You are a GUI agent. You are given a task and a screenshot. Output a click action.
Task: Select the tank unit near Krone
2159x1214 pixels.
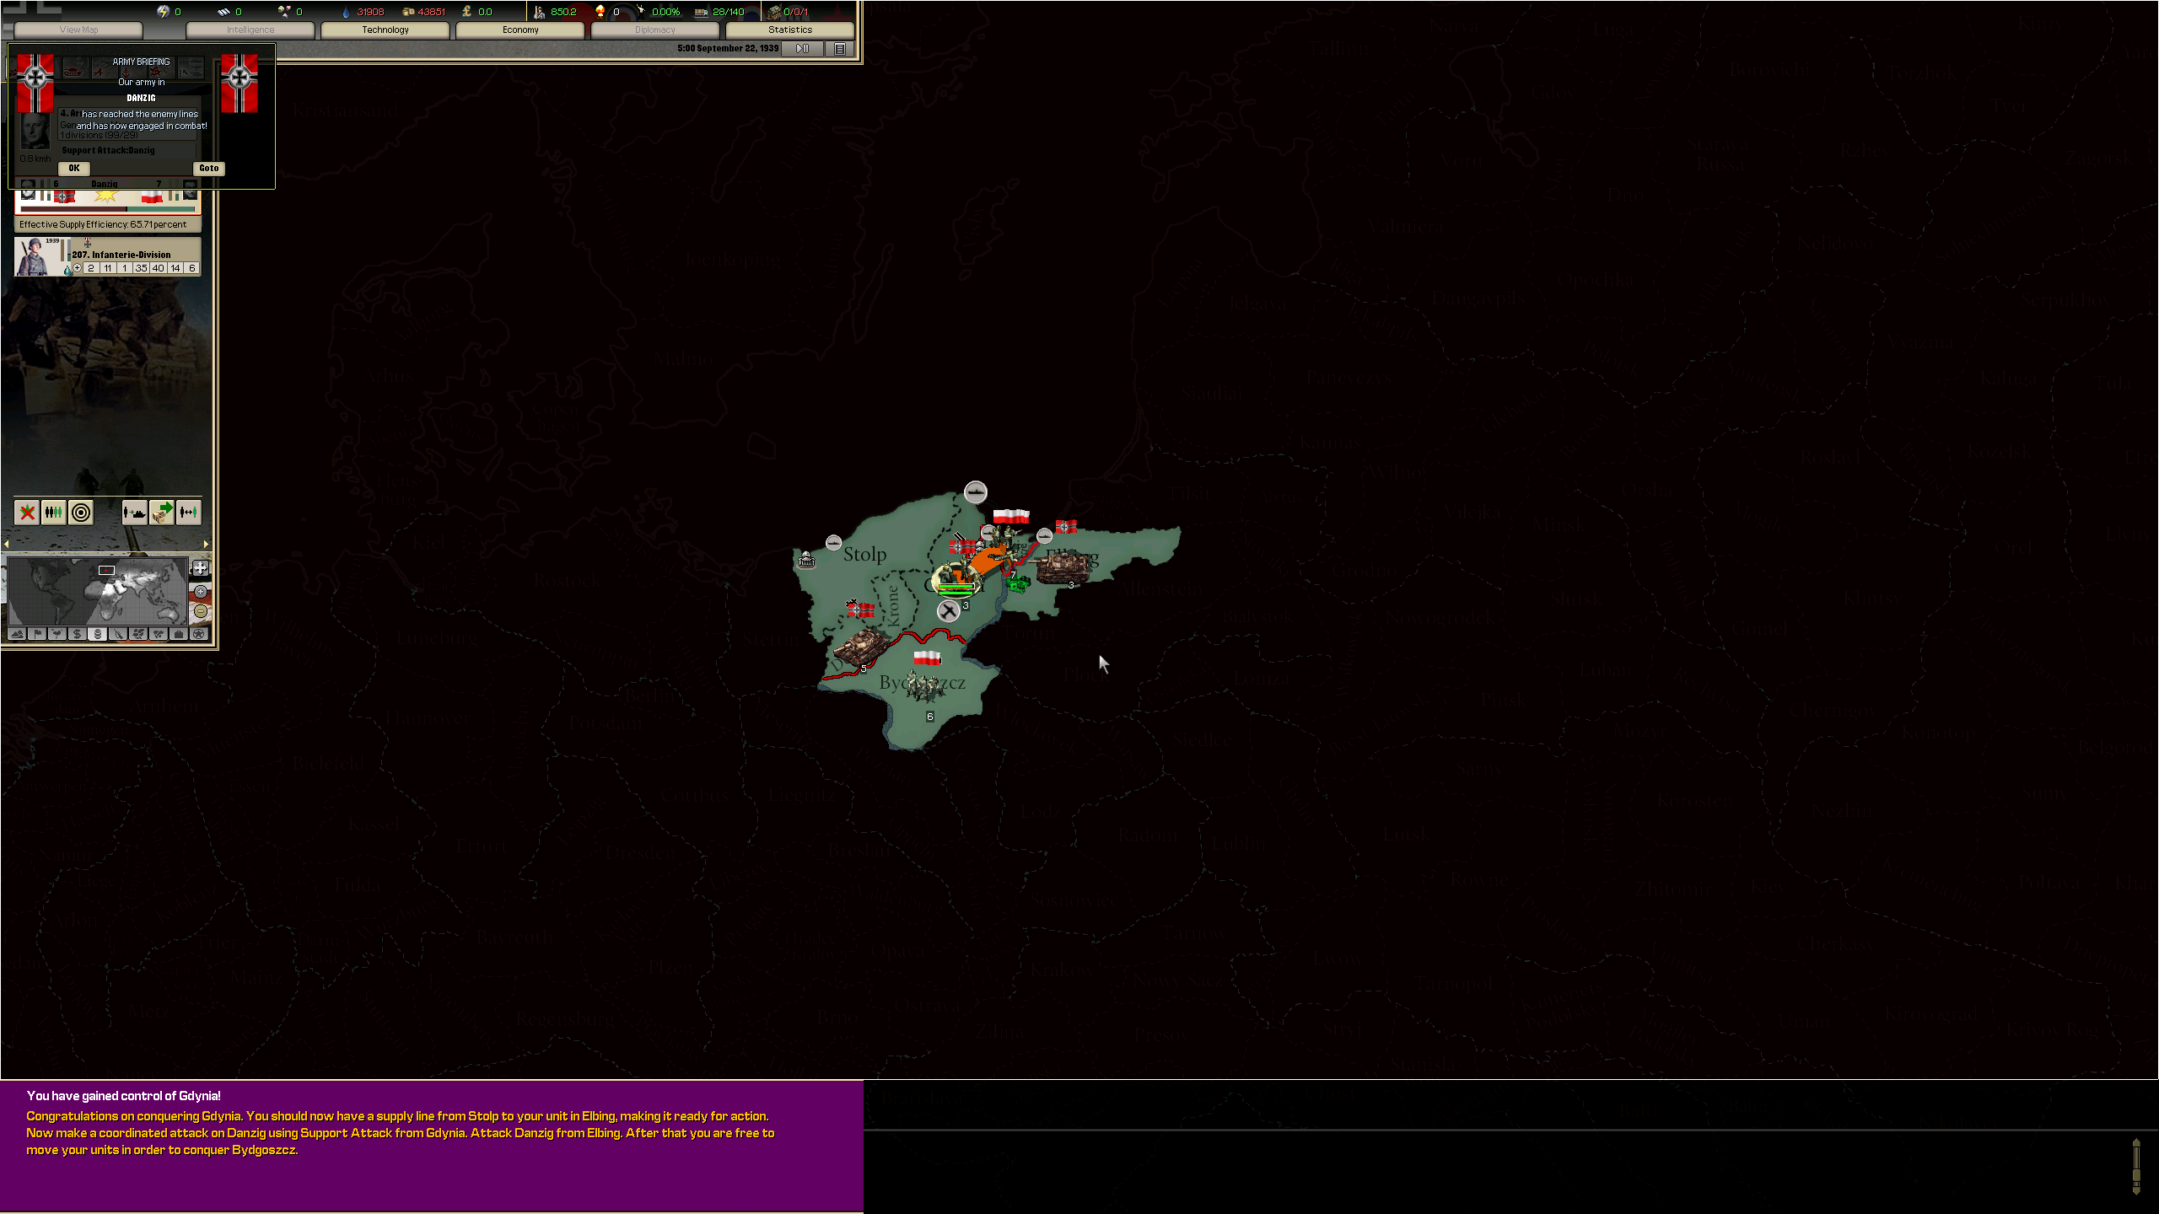coord(860,647)
